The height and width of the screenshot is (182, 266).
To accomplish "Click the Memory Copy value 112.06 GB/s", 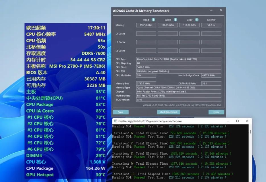I will coord(189,25).
